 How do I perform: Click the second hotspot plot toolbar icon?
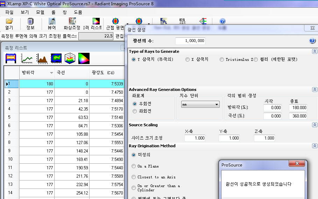[139, 21]
